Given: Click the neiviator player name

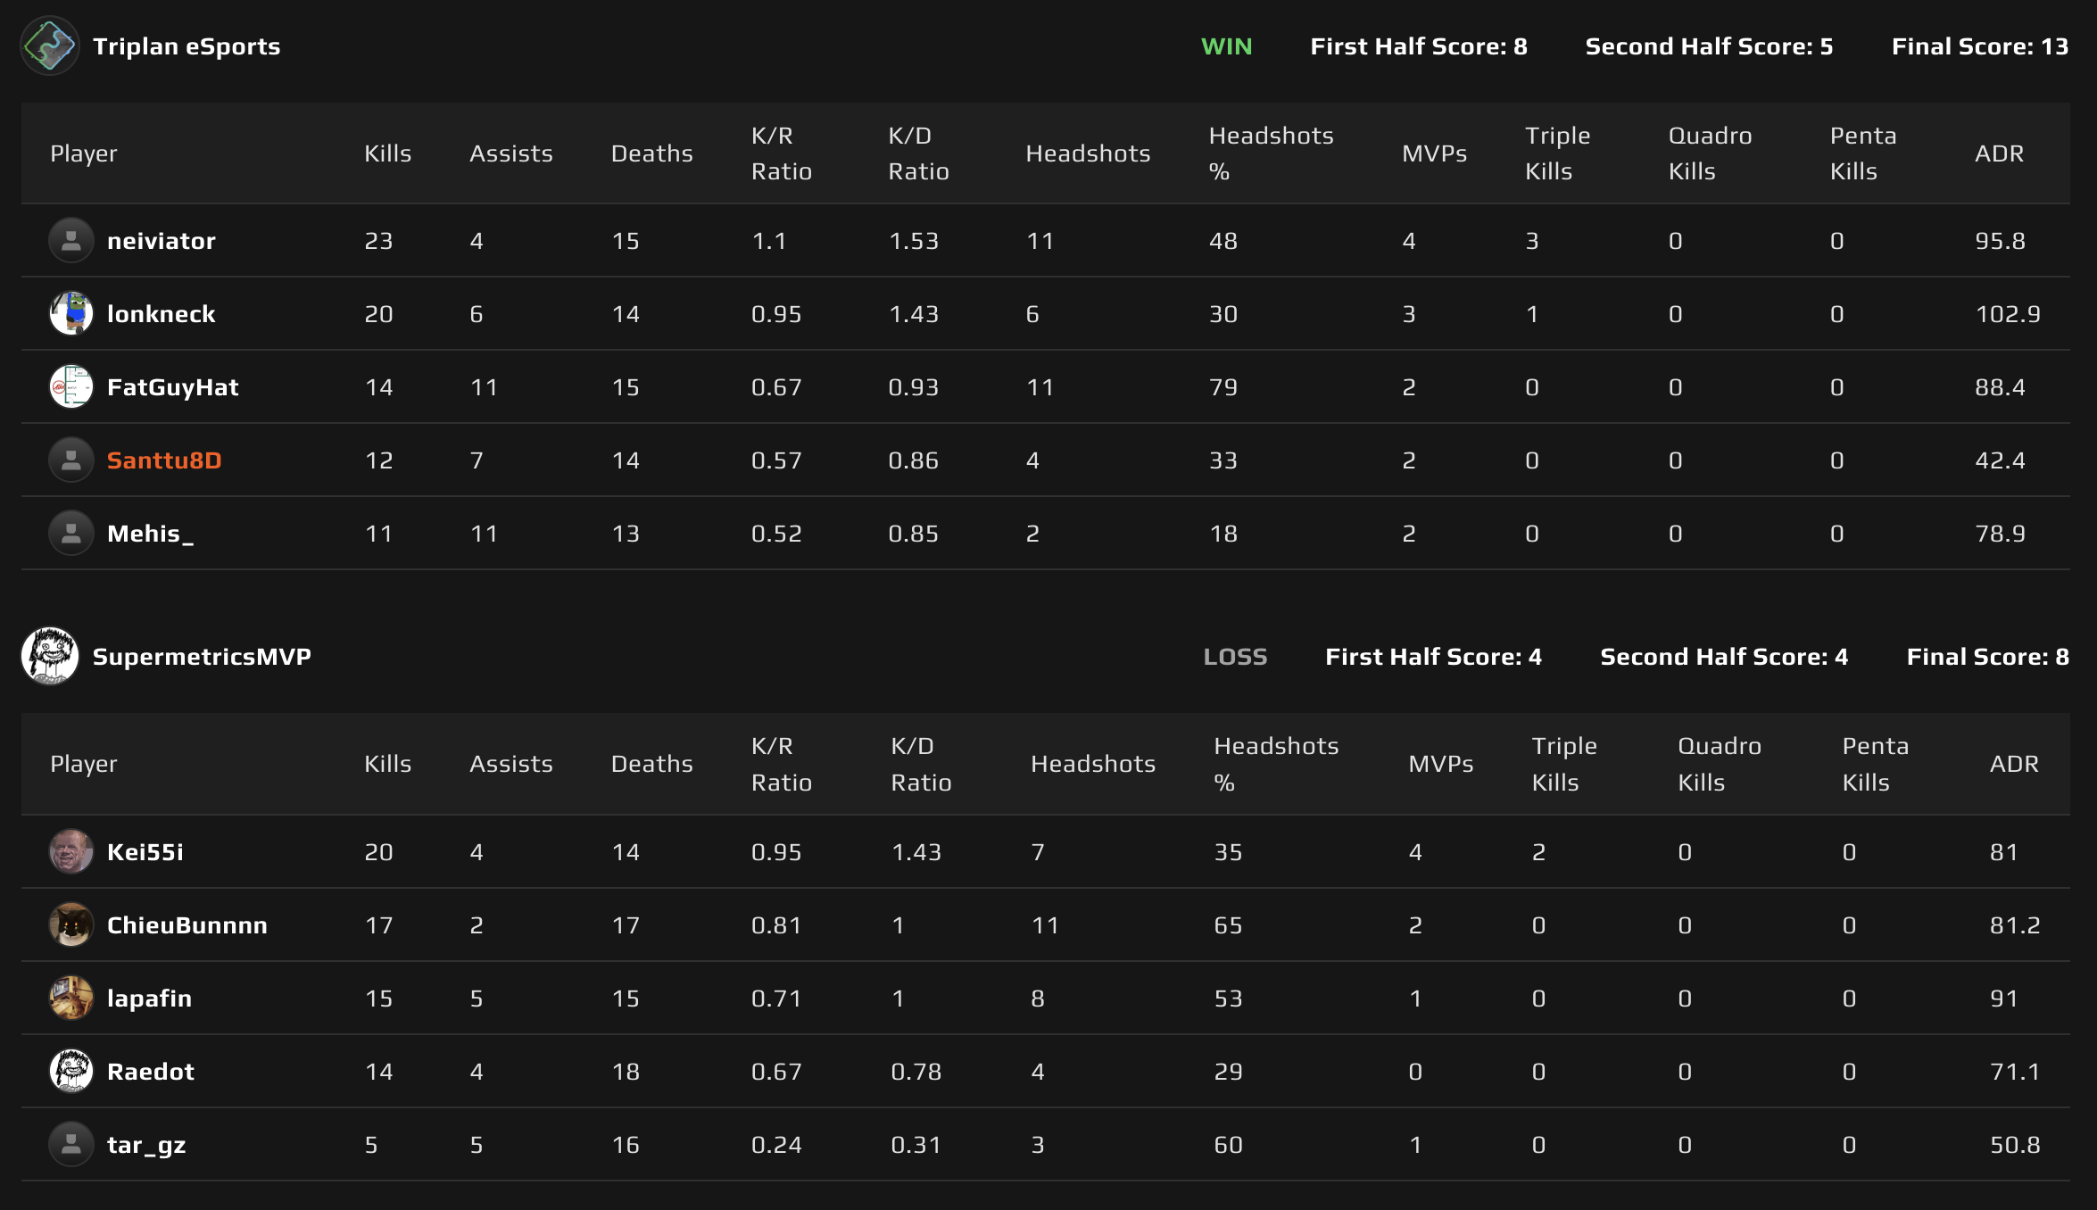Looking at the screenshot, I should [161, 240].
